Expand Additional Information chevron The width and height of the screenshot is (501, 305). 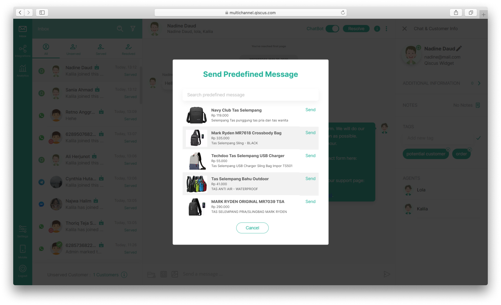point(479,83)
